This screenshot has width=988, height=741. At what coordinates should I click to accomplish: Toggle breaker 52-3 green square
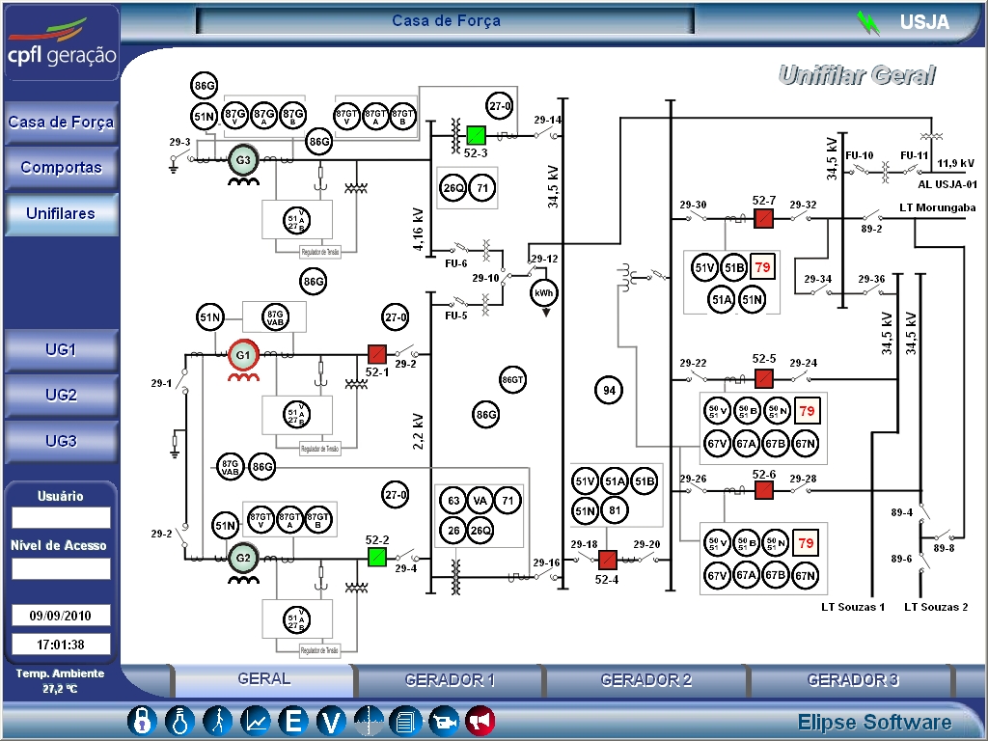476,135
